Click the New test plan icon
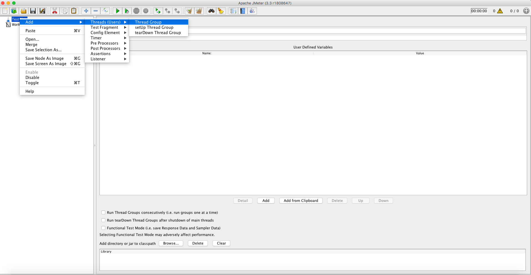The height and width of the screenshot is (275, 531). click(x=5, y=11)
